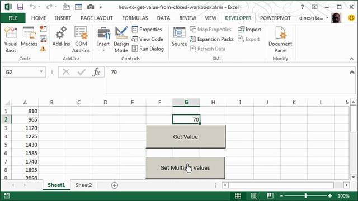The image size is (358, 201).
Task: Click Import XML data
Action: coord(249,30)
